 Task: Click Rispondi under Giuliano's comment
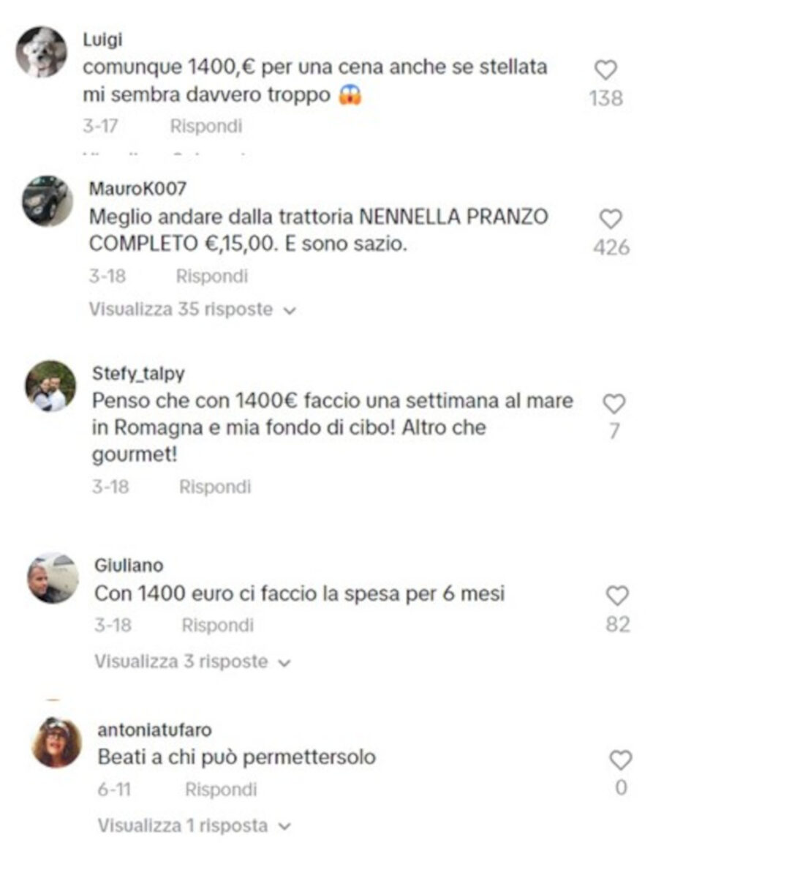point(217,626)
